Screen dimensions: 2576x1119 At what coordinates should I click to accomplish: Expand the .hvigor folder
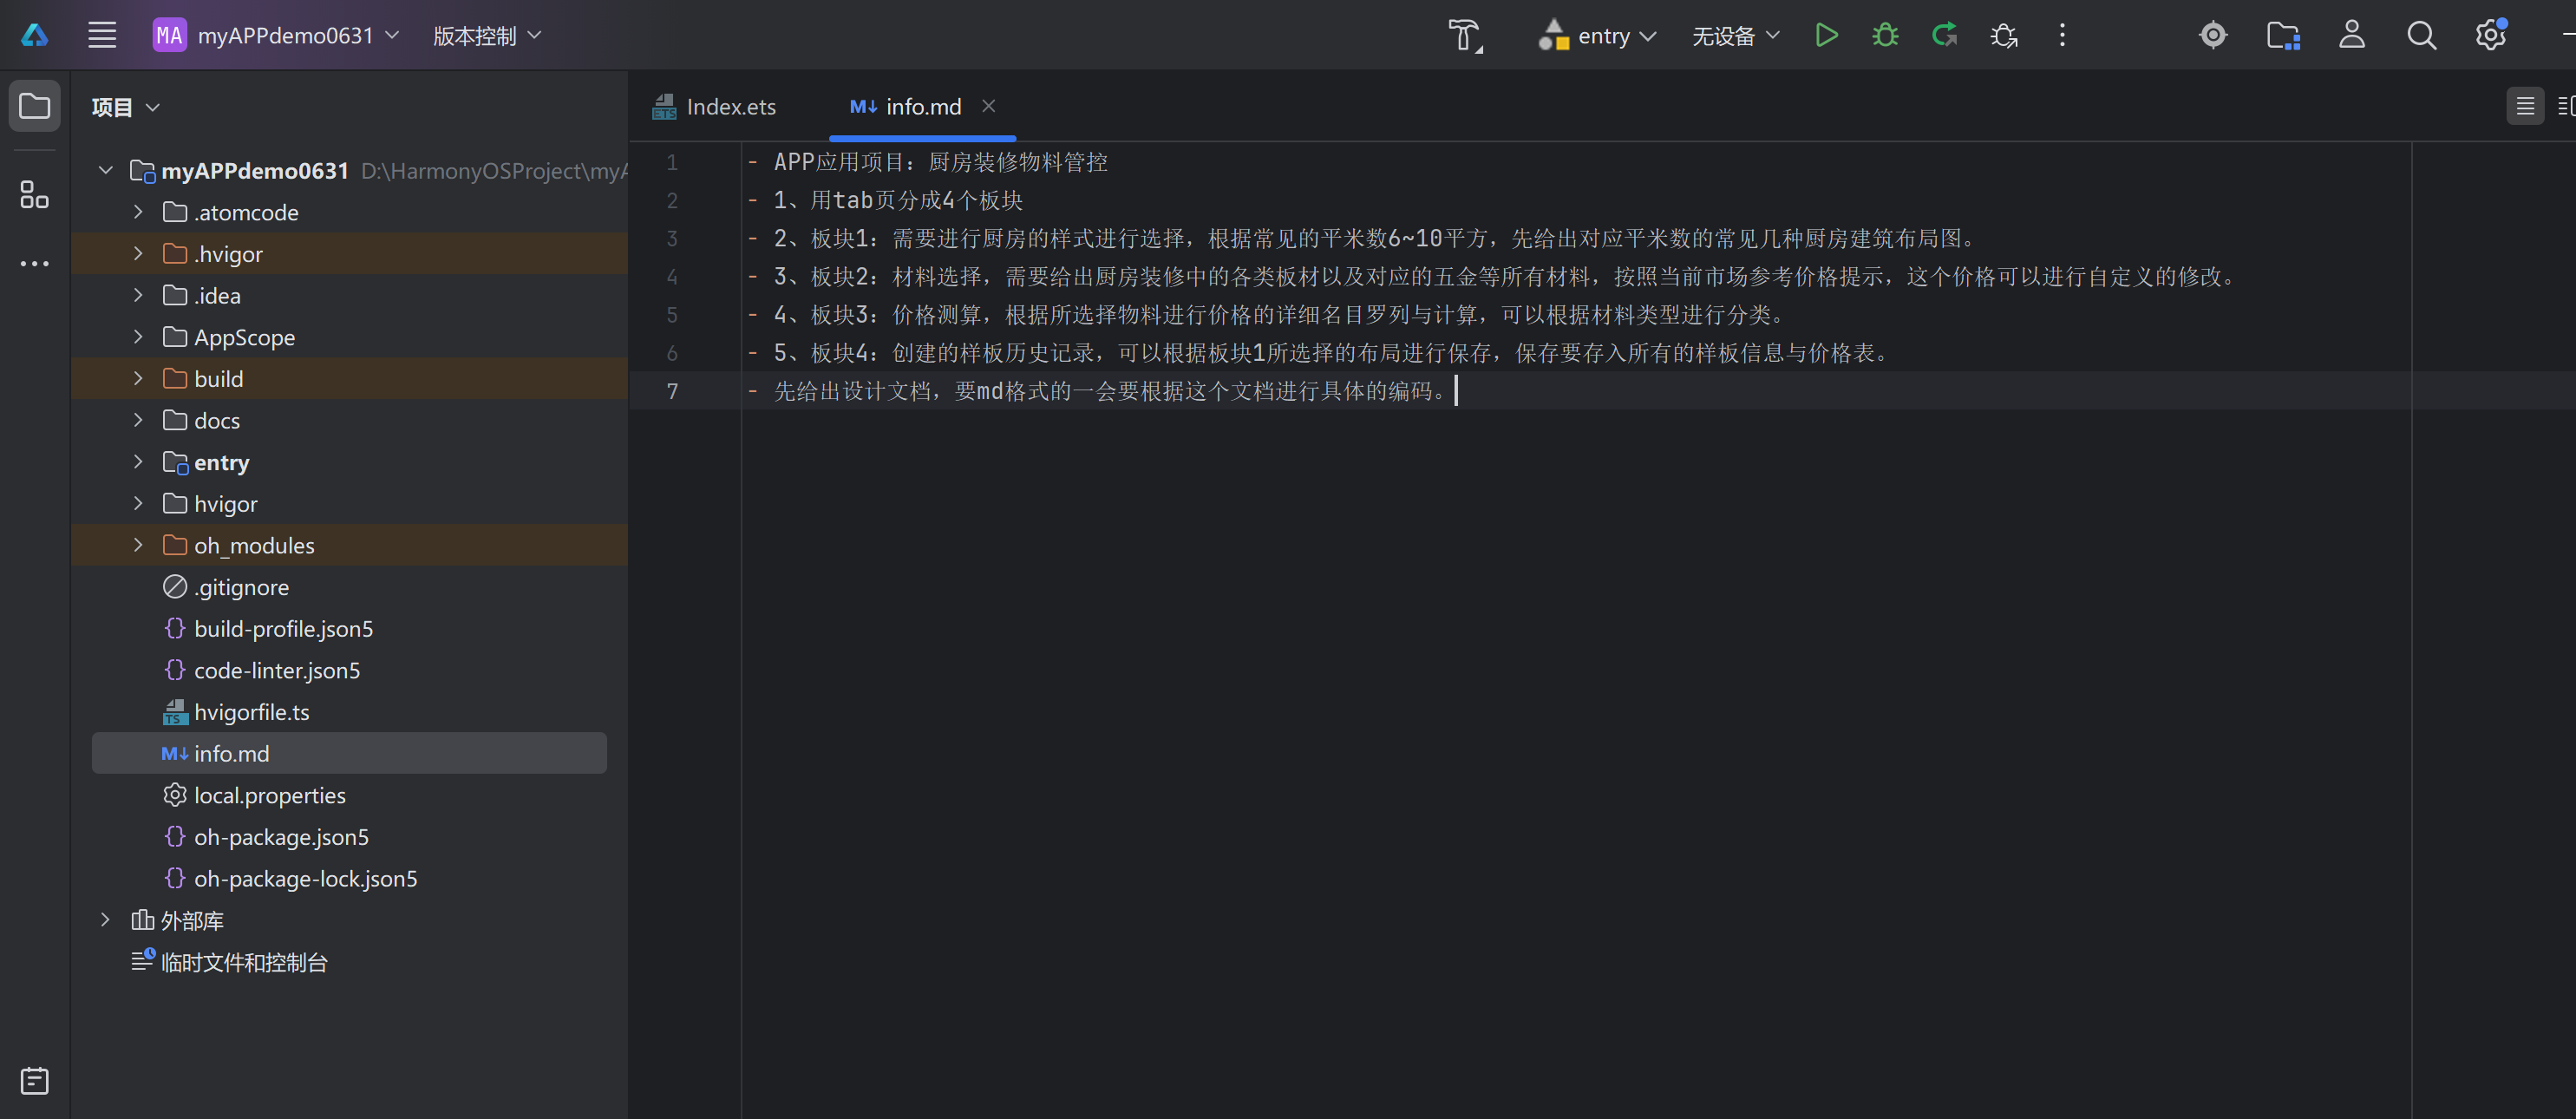coord(138,254)
